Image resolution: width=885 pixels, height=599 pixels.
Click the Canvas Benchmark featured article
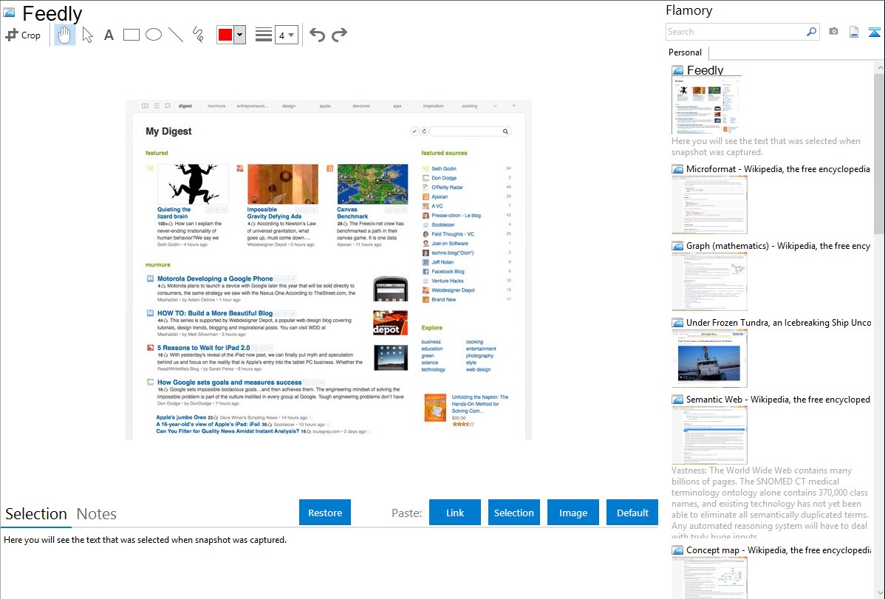pos(353,213)
